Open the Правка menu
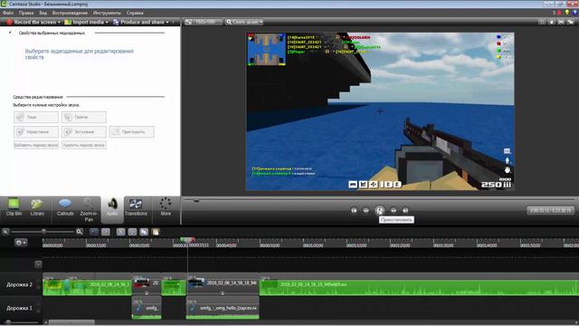579x326 pixels. tap(26, 13)
